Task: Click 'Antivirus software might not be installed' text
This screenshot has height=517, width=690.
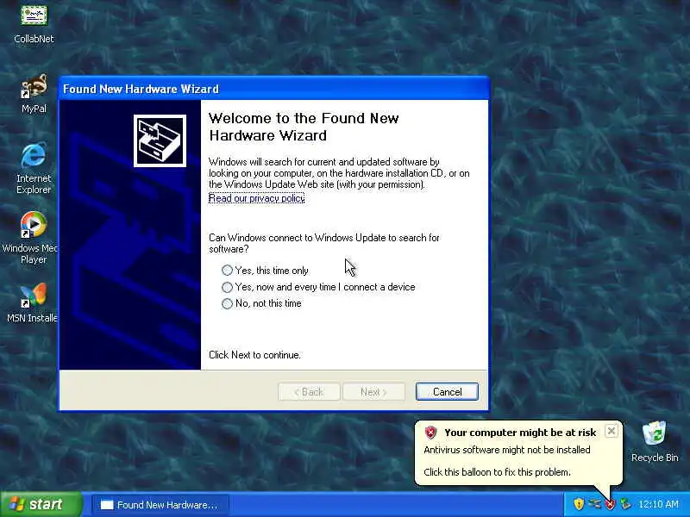Action: pyautogui.click(x=507, y=450)
